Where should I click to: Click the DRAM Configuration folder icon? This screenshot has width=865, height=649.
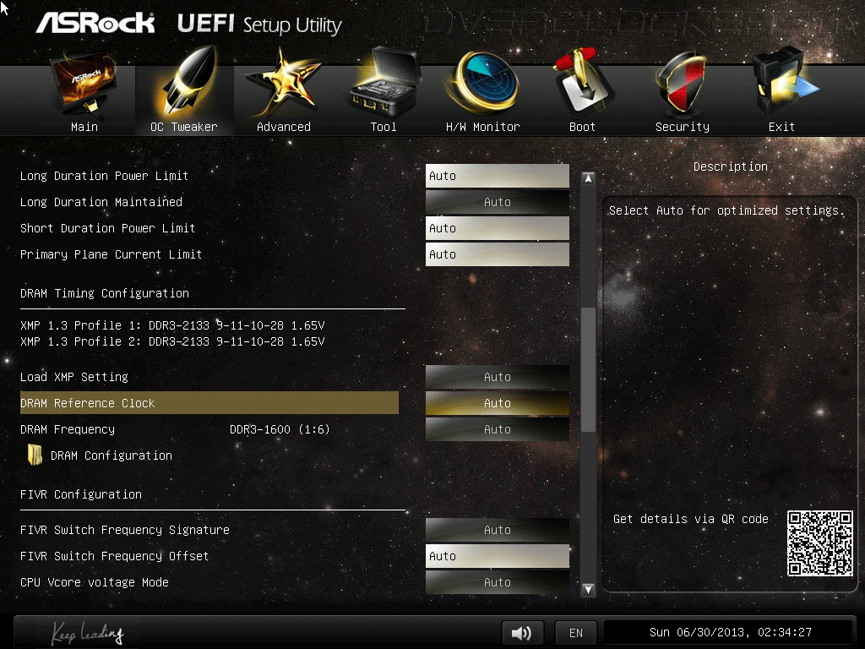pyautogui.click(x=35, y=455)
